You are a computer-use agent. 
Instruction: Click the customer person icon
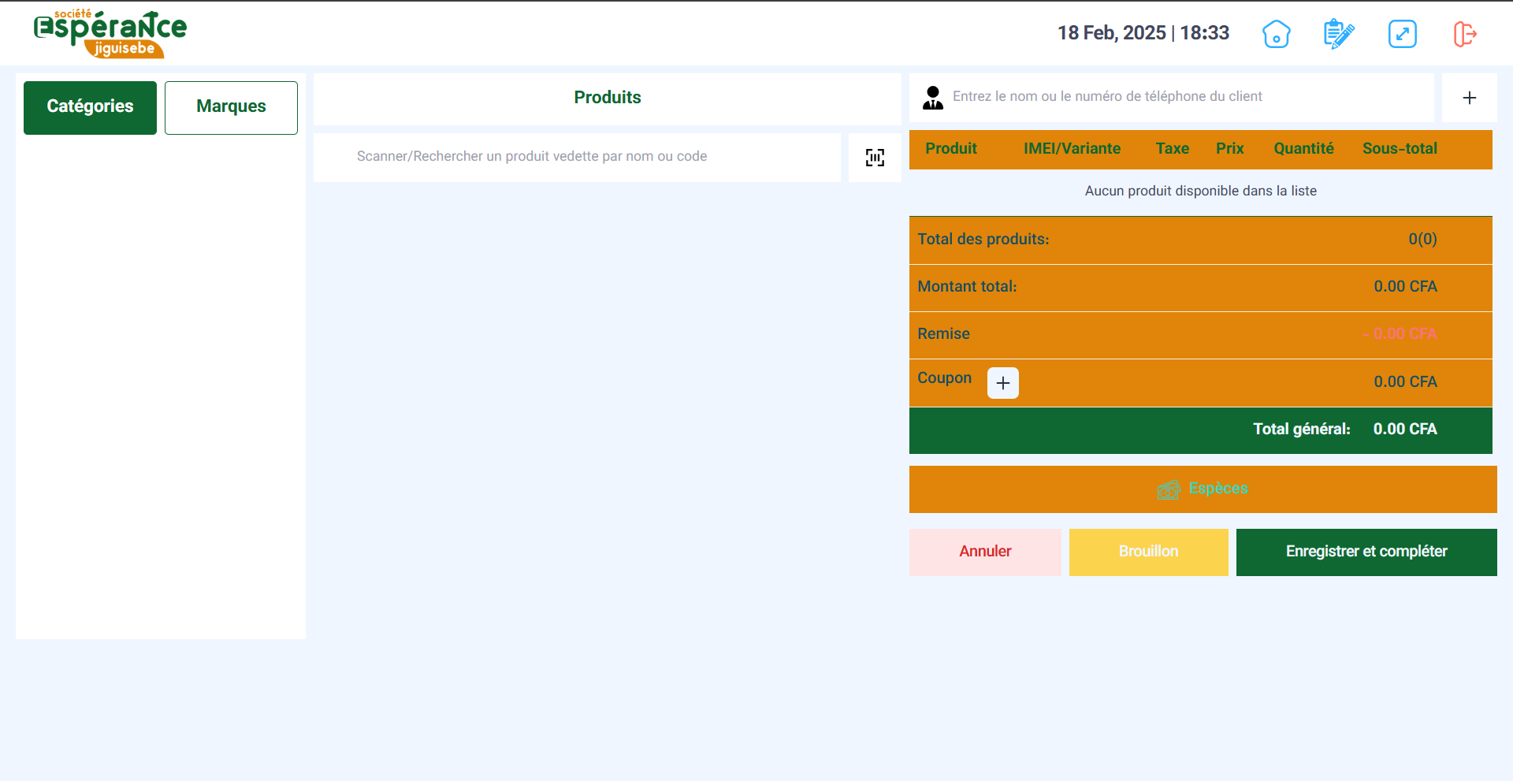[933, 98]
